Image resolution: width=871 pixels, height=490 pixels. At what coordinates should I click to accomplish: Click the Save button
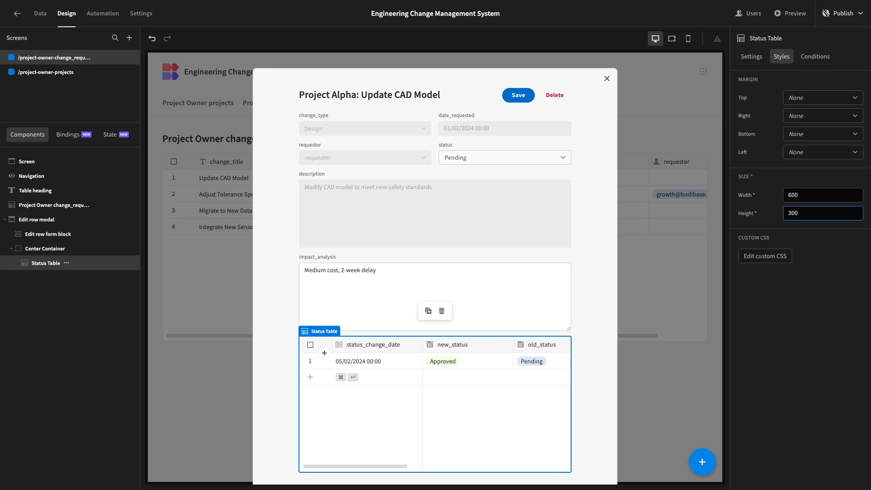pos(518,95)
